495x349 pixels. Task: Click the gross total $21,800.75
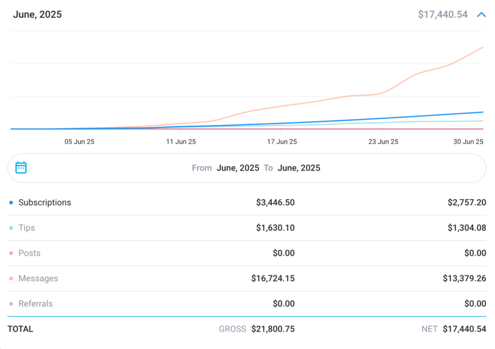tap(273, 329)
